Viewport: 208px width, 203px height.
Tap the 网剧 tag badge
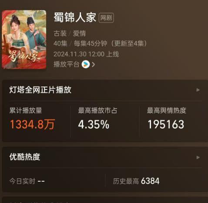tap(106, 18)
